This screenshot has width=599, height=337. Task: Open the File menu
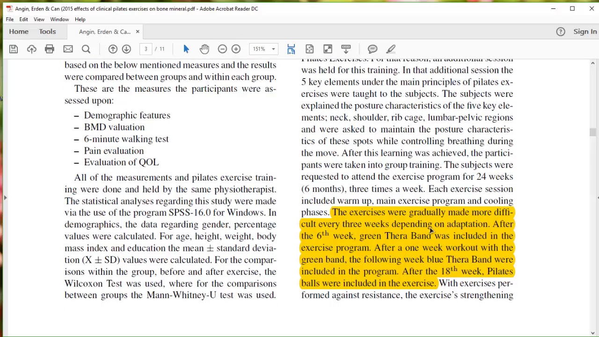point(10,19)
